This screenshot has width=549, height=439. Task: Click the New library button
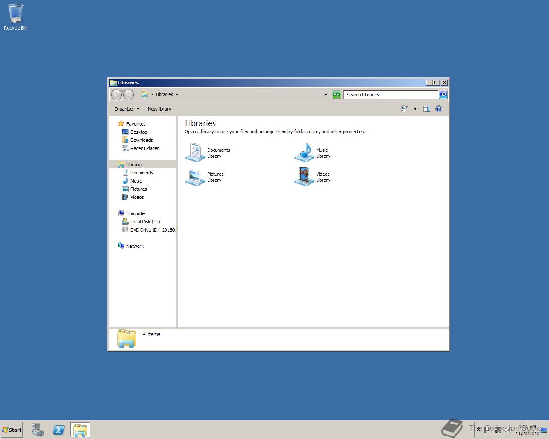click(x=160, y=109)
